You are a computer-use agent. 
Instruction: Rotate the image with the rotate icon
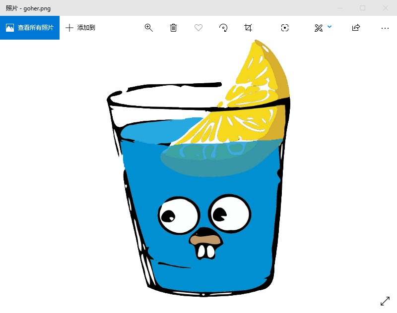[223, 28]
